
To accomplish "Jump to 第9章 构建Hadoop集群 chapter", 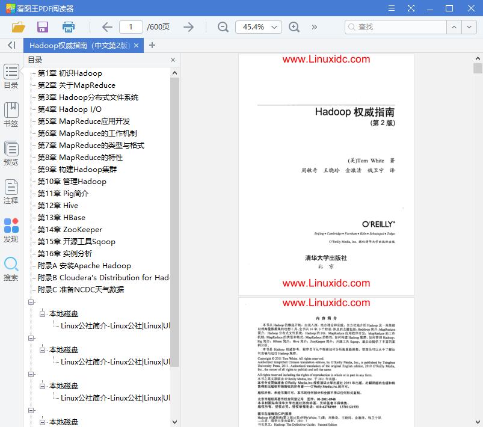I will [71, 169].
